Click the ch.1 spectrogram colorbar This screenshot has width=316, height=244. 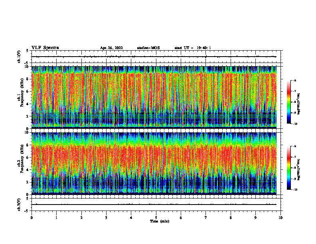288,102
